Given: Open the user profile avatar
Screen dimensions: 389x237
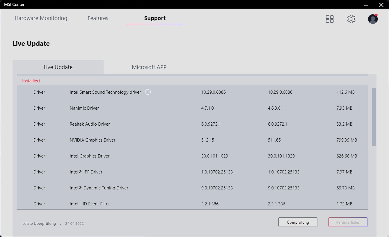Looking at the screenshot, I should point(373,19).
